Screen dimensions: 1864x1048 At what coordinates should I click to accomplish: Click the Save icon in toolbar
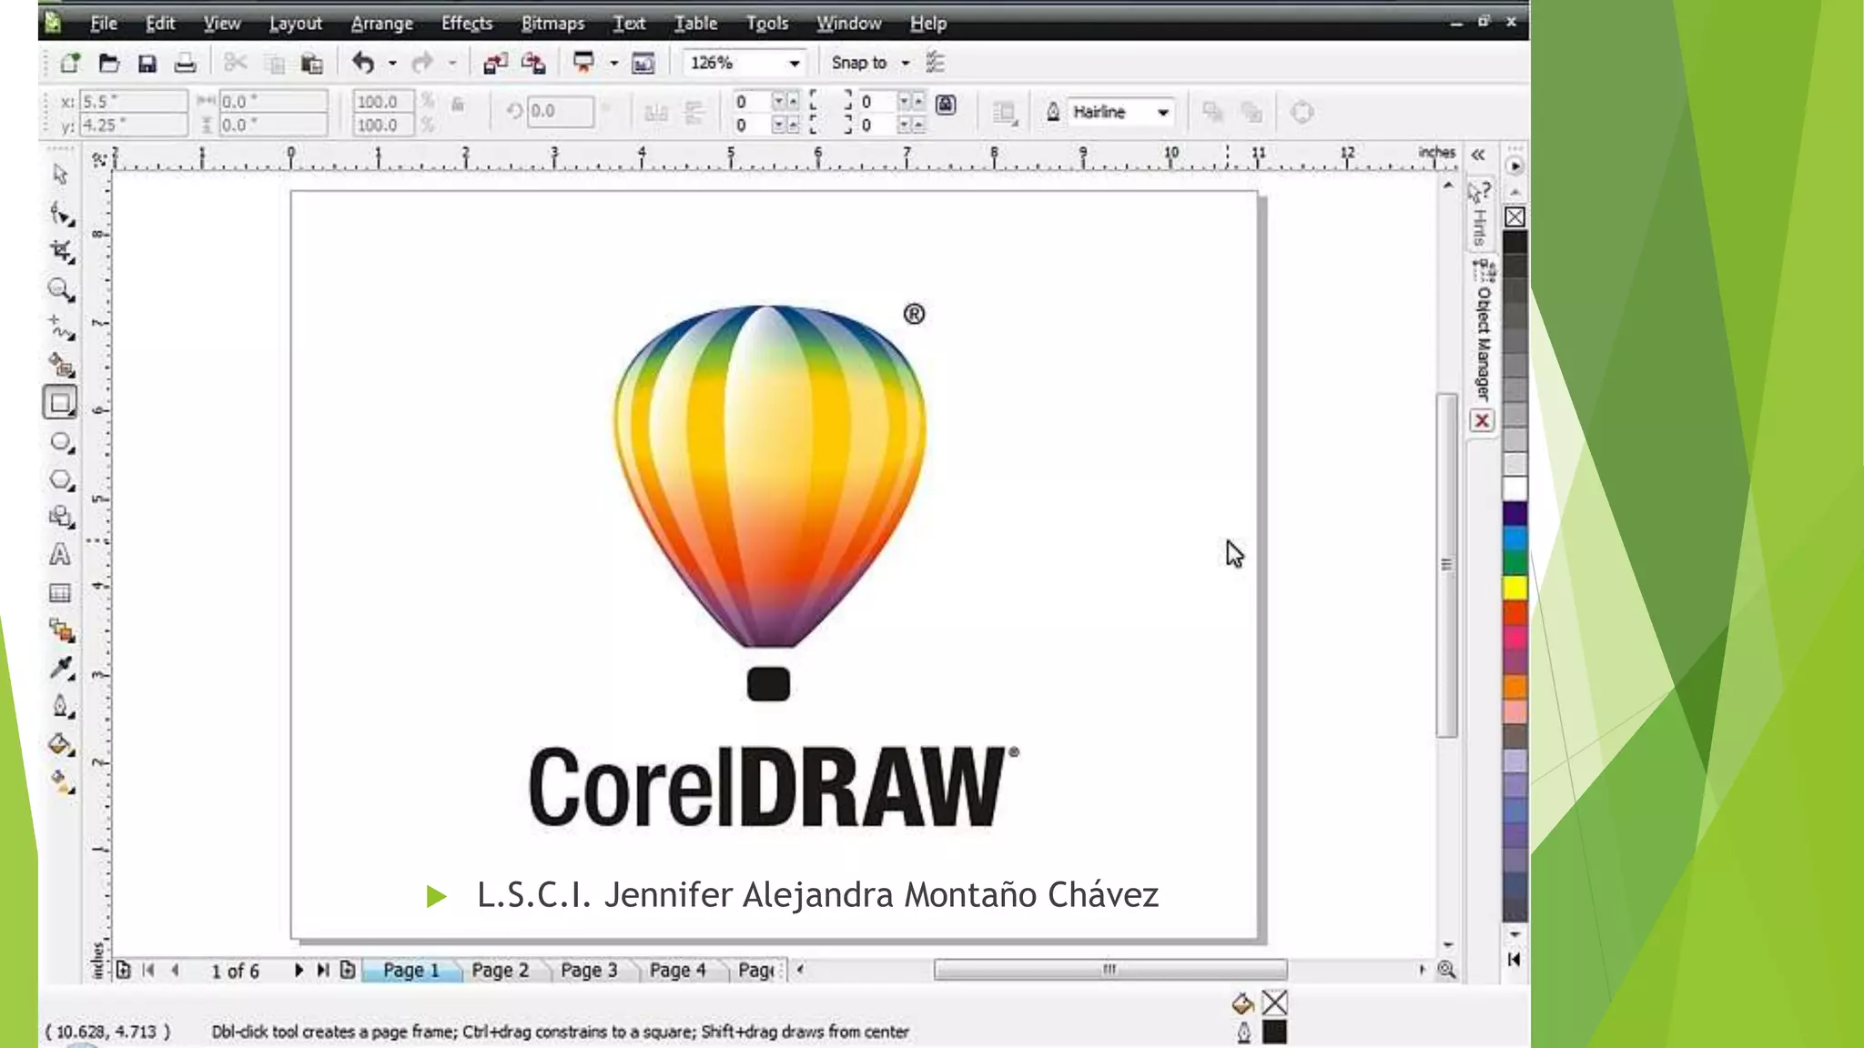tap(147, 63)
